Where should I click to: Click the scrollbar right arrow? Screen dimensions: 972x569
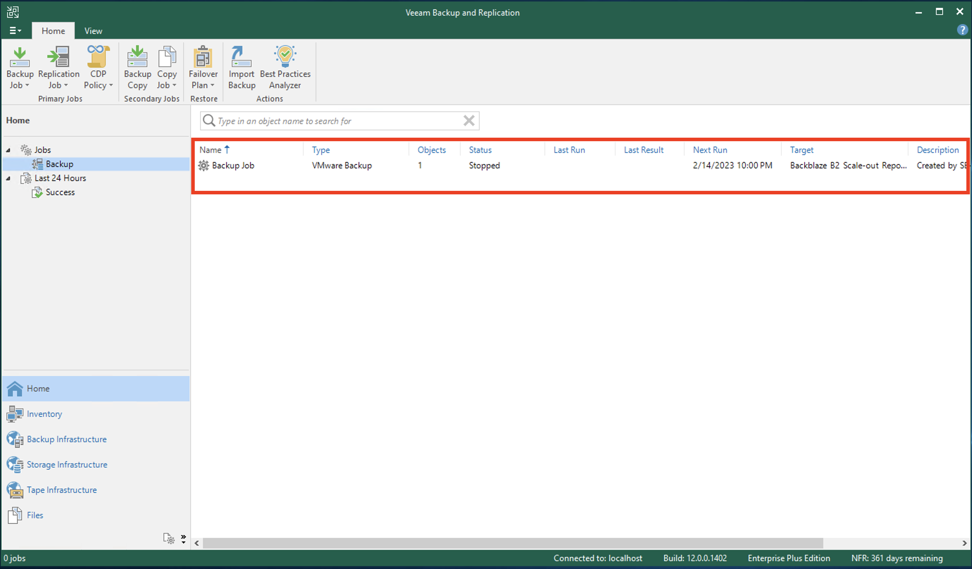964,543
